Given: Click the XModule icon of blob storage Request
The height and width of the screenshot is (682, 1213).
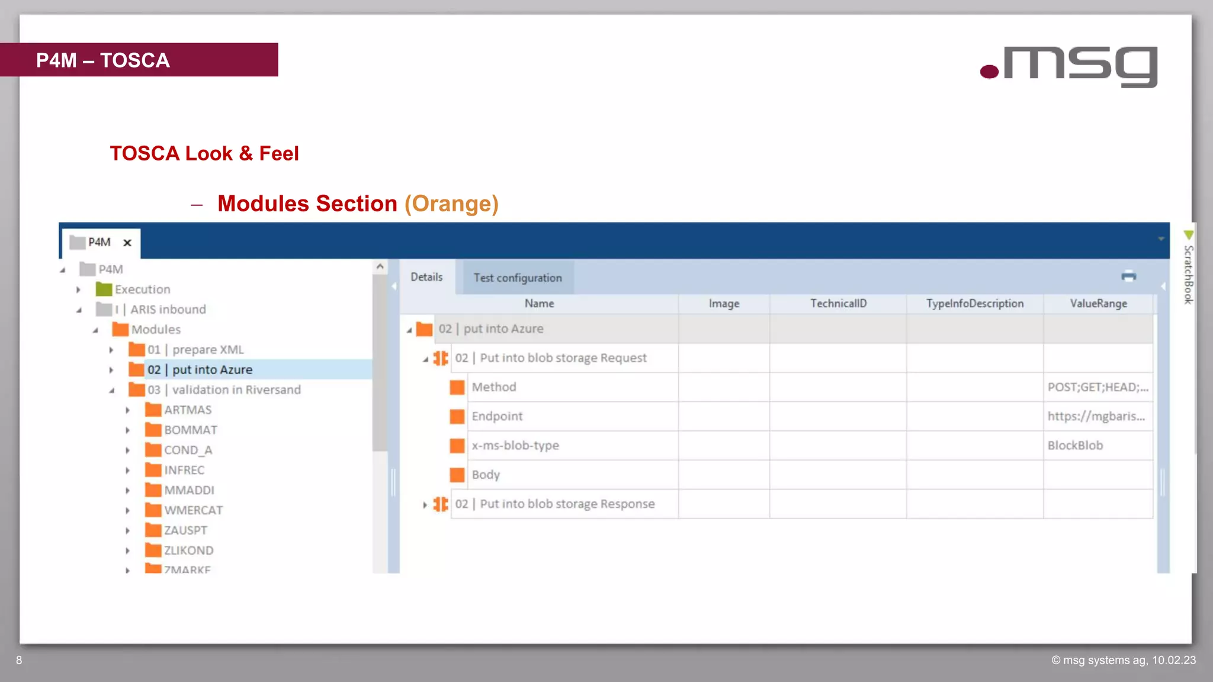Looking at the screenshot, I should 441,358.
